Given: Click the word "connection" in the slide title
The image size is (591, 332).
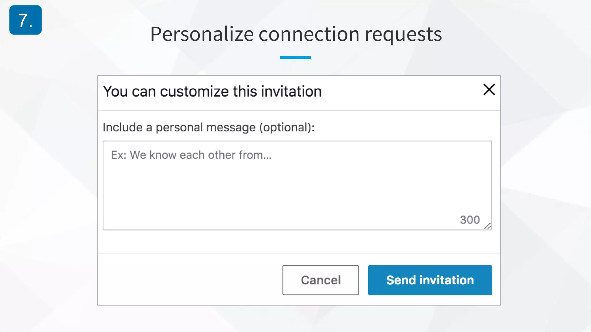Looking at the screenshot, I should tap(309, 34).
